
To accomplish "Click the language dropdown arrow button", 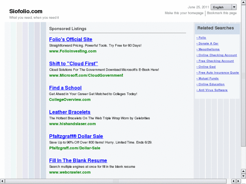I will tap(234, 7).
